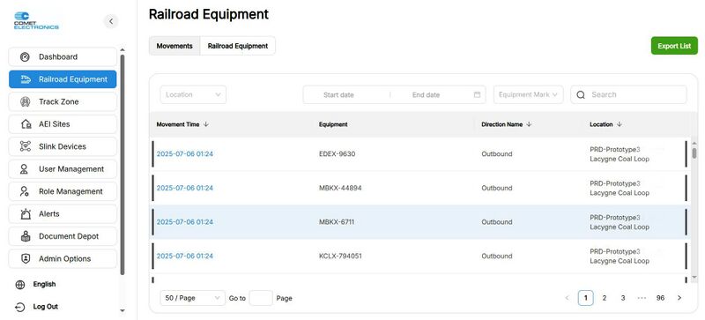Viewport: 705px width, 320px height.
Task: Open AEI Sites menu item
Action: [x=63, y=124]
